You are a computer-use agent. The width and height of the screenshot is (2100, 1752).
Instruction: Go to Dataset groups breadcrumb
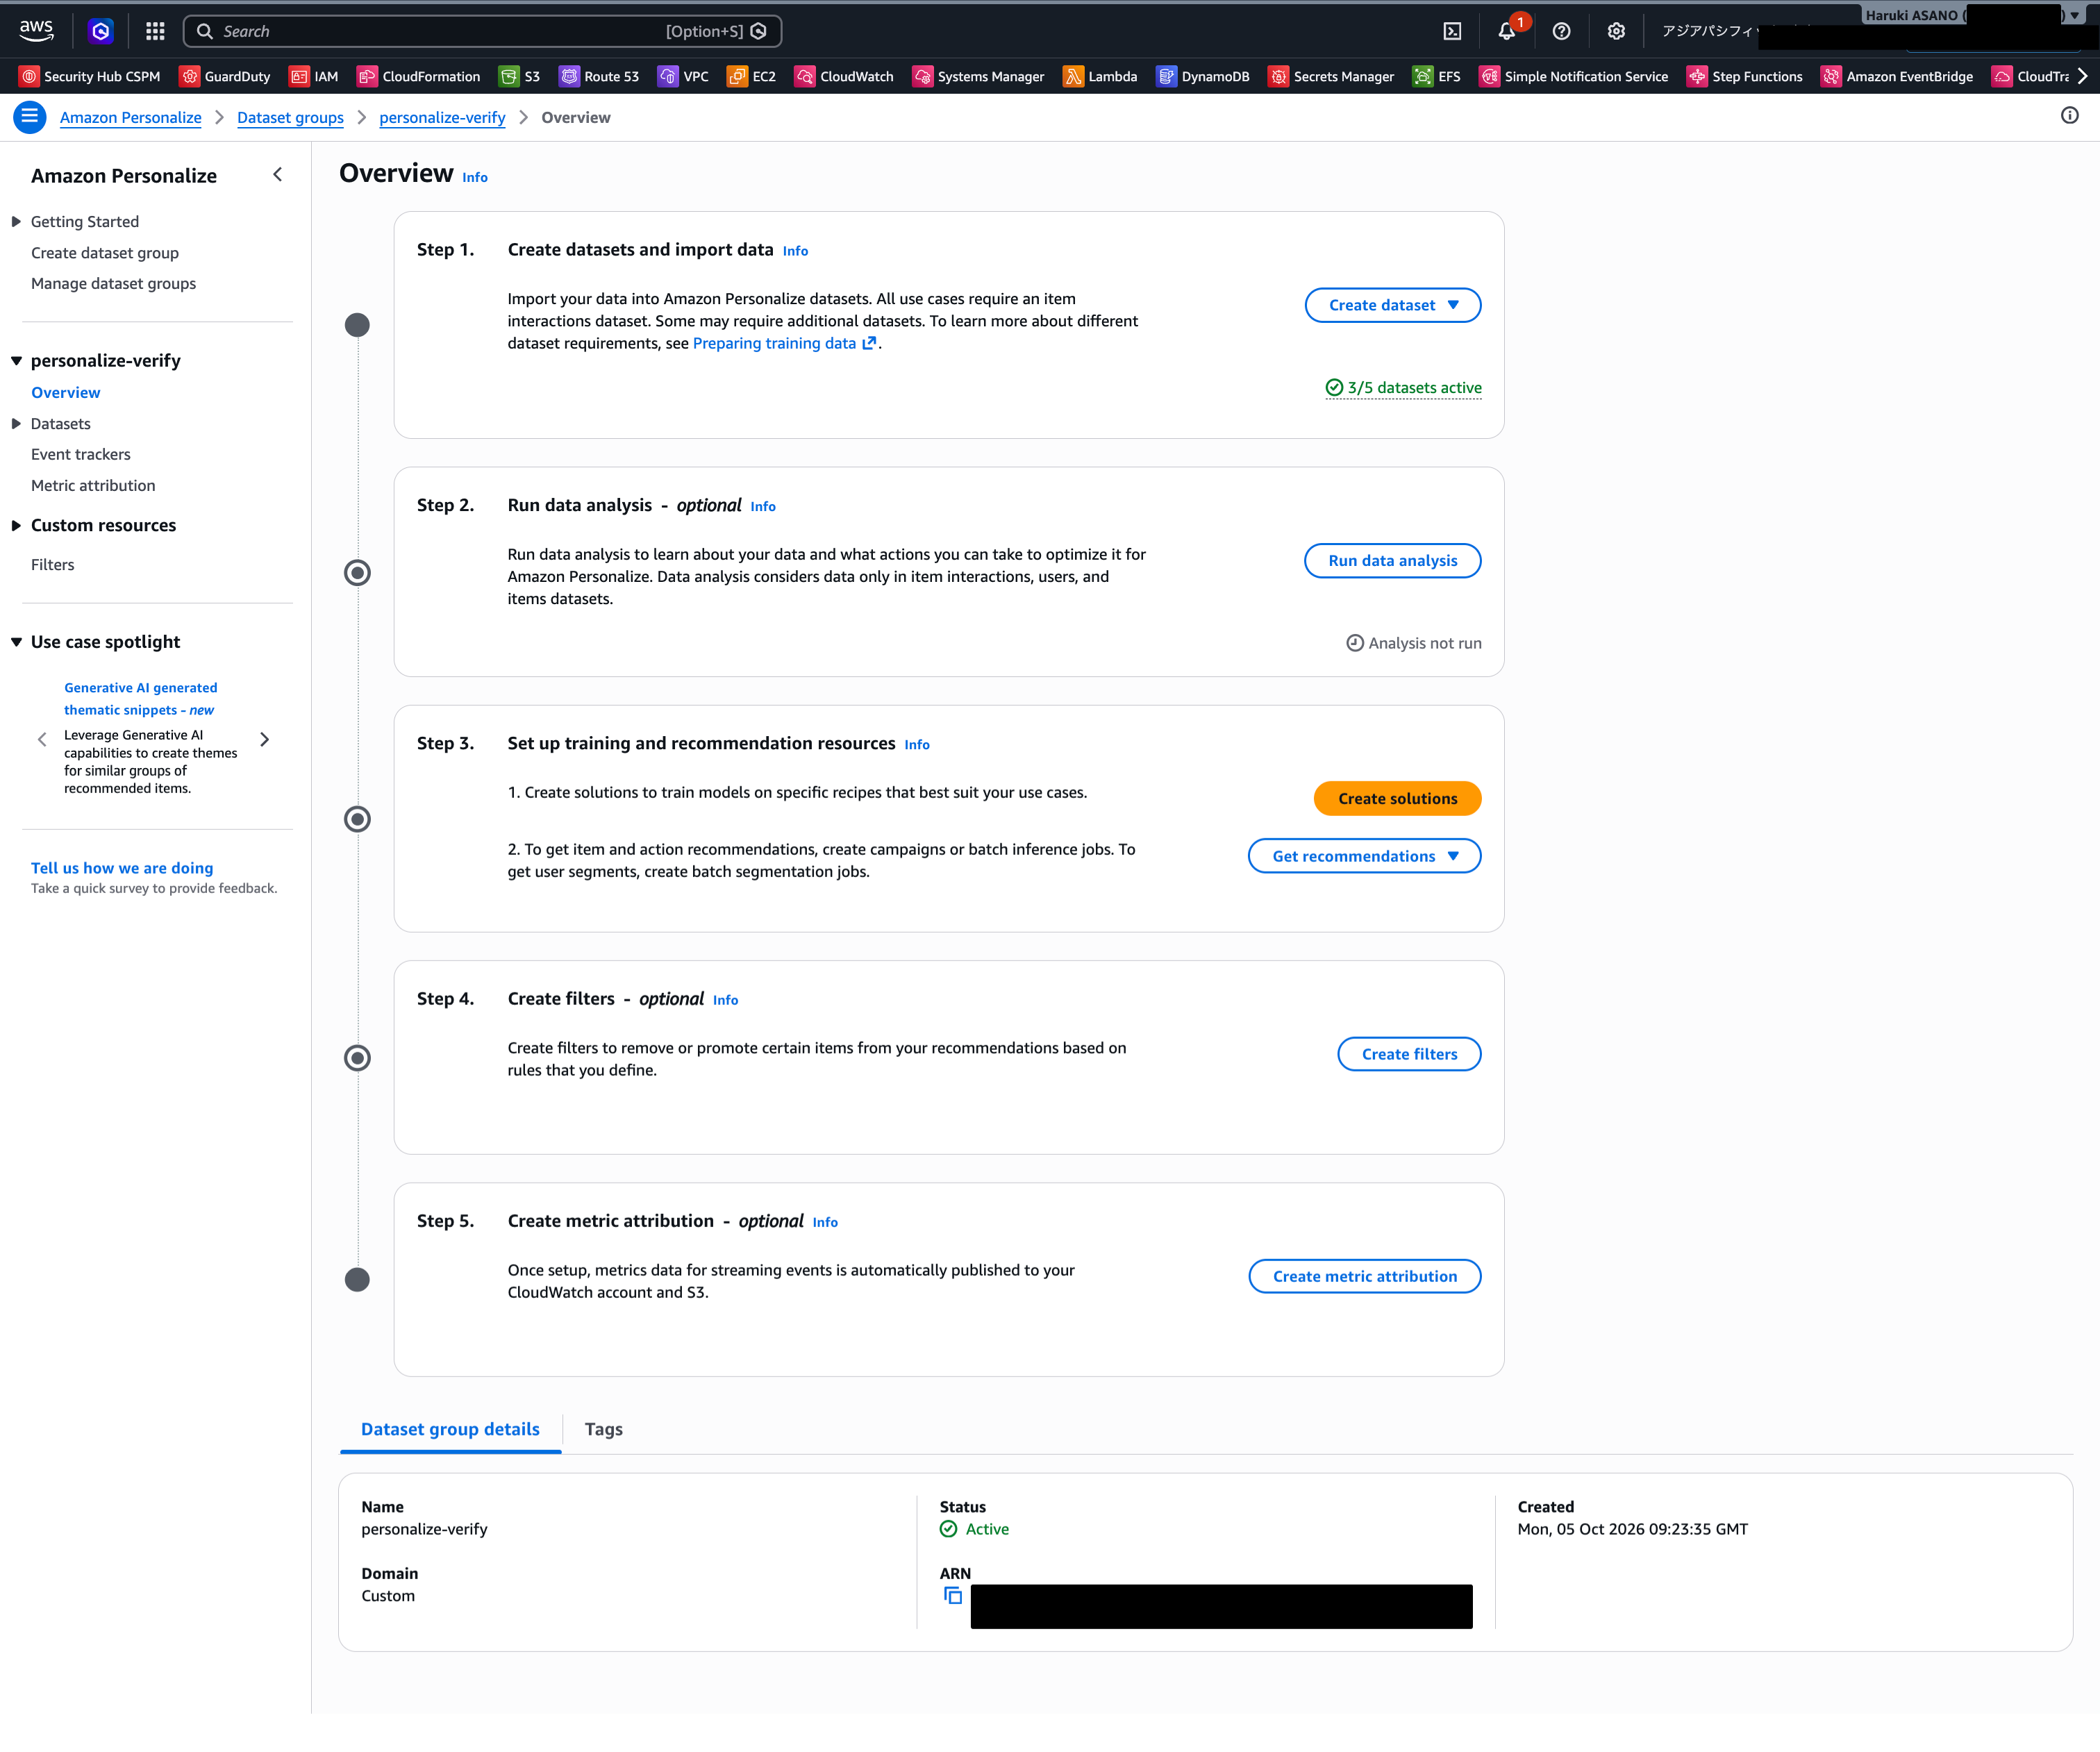coord(290,117)
